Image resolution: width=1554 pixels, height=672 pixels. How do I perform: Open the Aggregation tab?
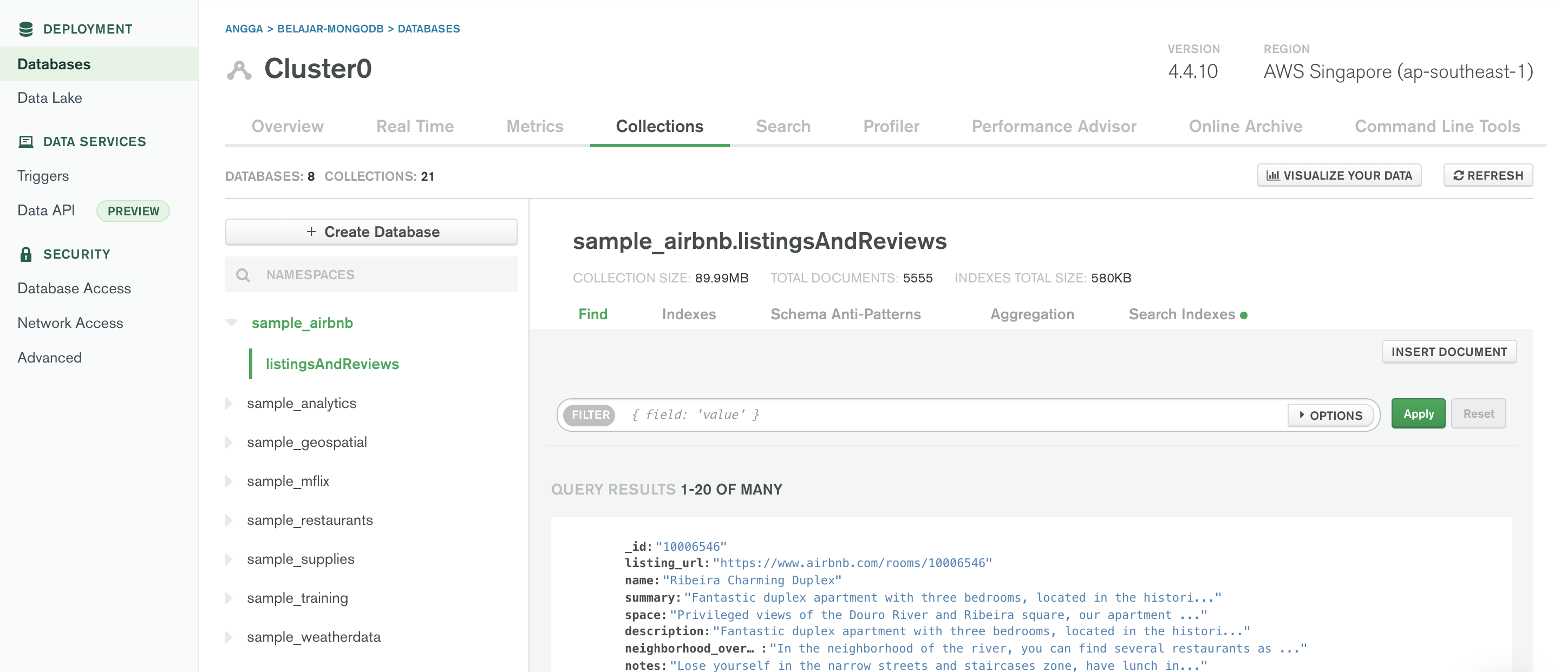[1031, 314]
